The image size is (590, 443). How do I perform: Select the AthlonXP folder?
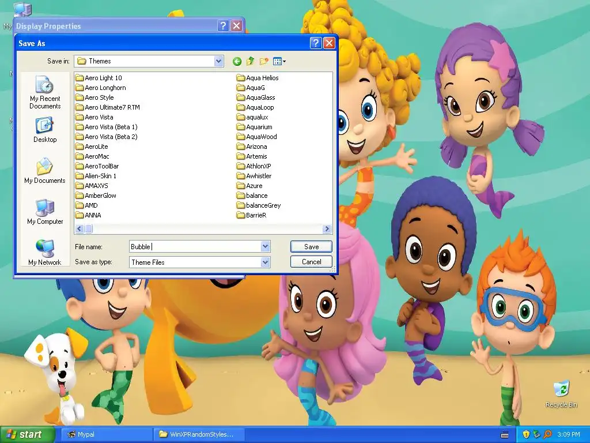click(254, 166)
